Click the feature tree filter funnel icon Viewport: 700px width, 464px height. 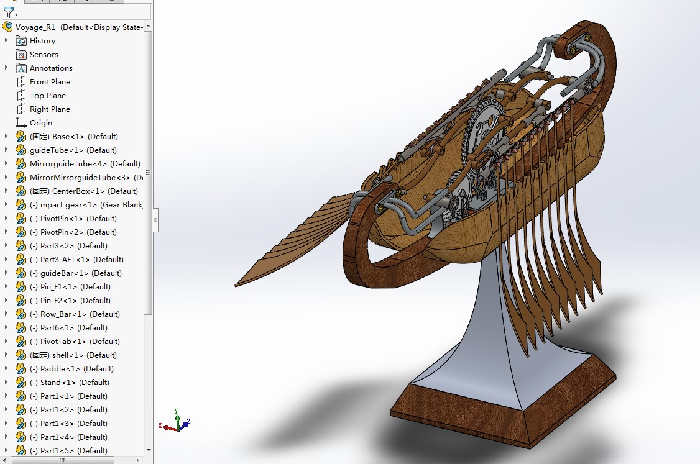[x=8, y=12]
